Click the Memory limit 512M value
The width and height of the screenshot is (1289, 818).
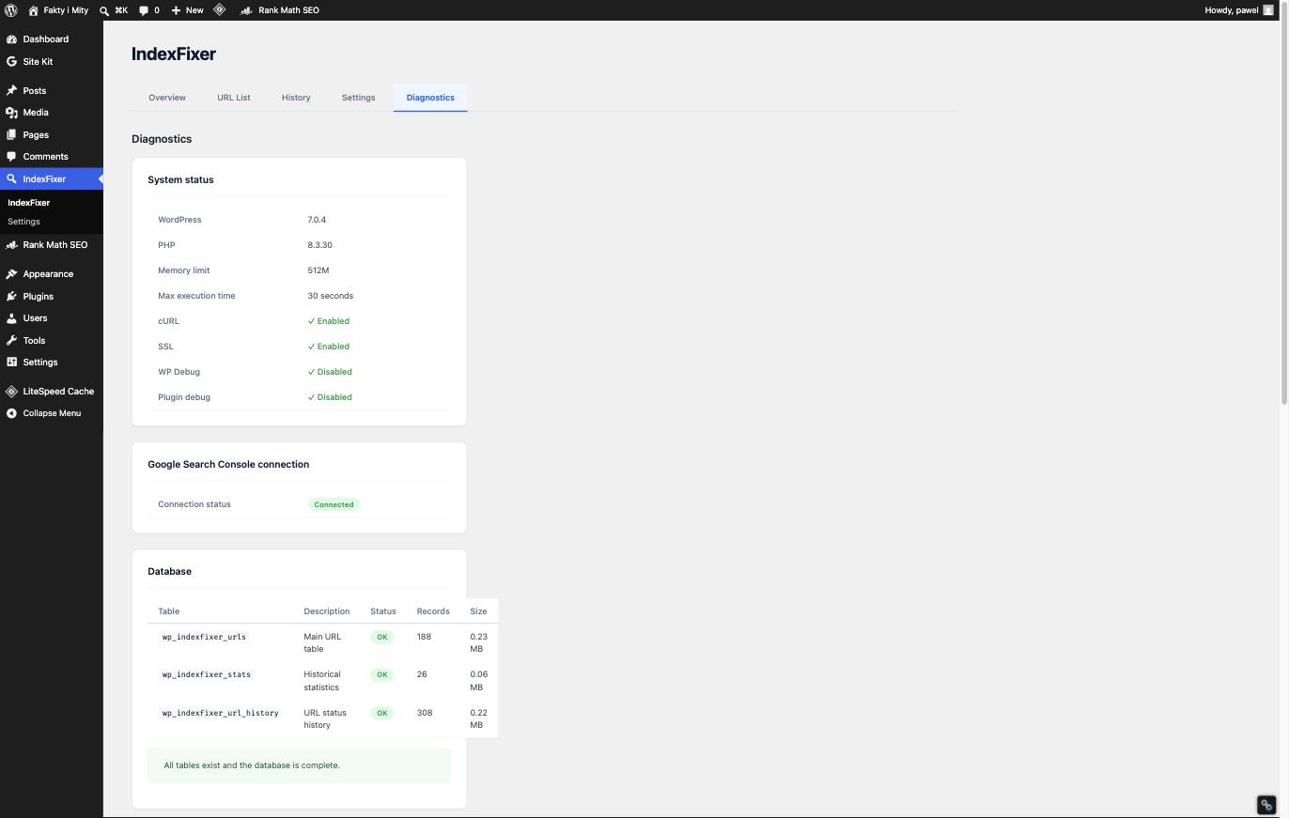(x=318, y=270)
